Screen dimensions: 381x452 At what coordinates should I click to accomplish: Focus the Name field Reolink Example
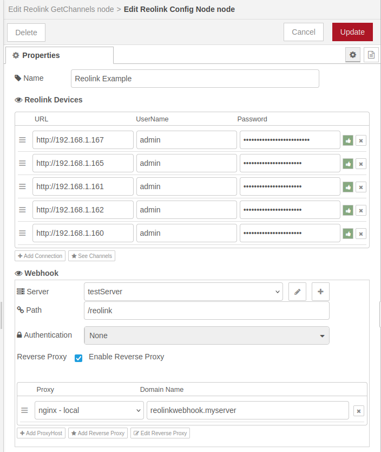tap(195, 79)
